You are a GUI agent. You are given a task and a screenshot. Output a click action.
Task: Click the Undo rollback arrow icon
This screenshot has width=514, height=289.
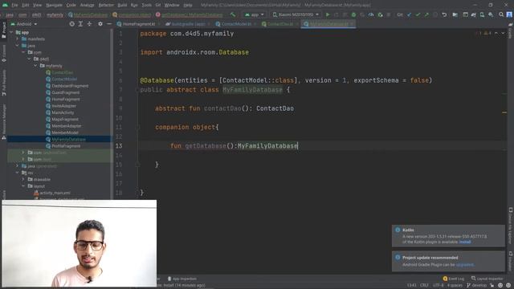pos(444,14)
